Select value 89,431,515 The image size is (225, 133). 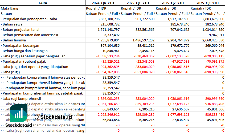[146, 45]
